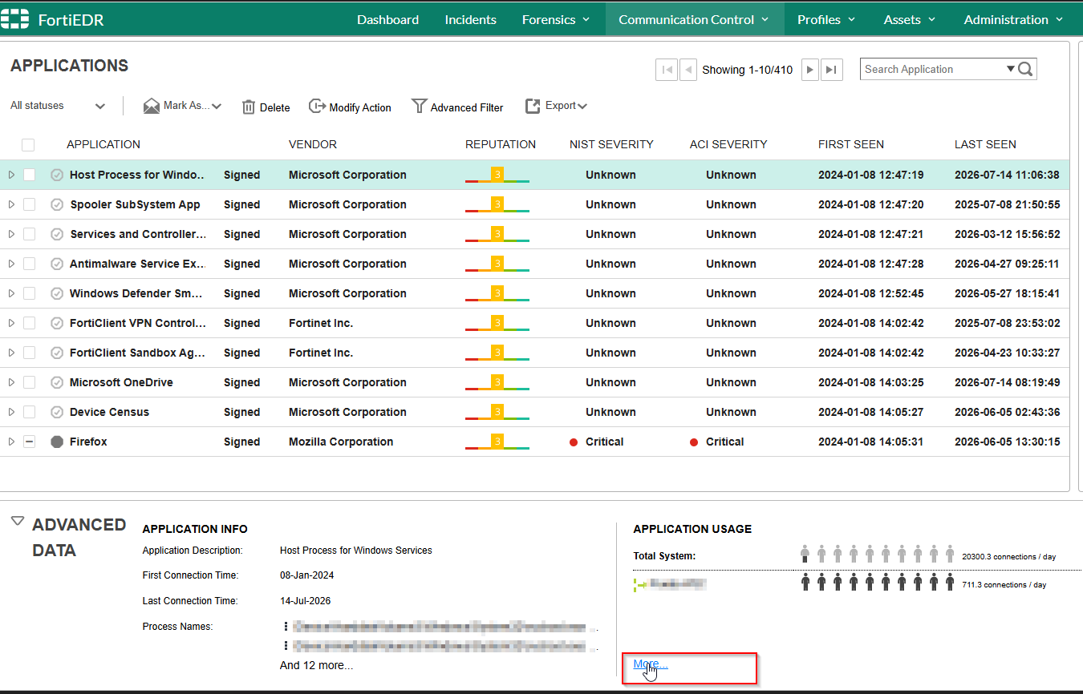Viewport: 1083px width, 694px height.
Task: Click the Modify Action icon
Action: [317, 107]
